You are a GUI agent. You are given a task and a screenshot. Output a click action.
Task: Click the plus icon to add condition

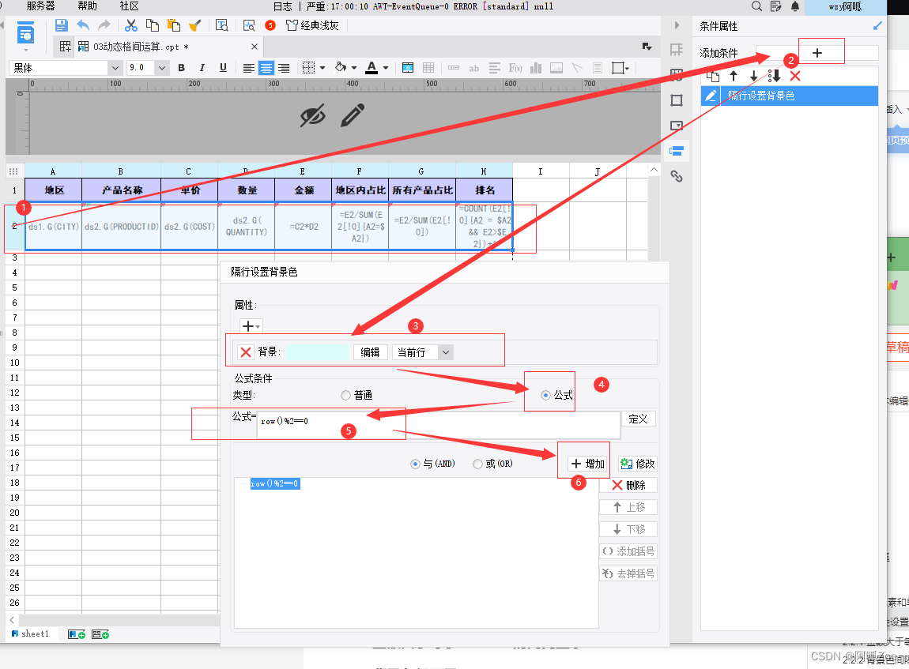point(817,53)
